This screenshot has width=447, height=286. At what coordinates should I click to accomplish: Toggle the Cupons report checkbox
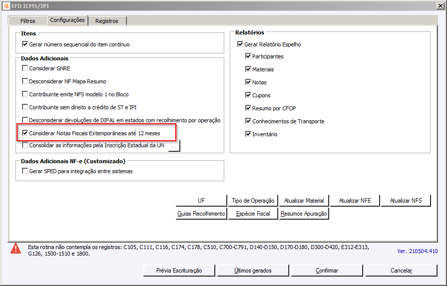(248, 95)
